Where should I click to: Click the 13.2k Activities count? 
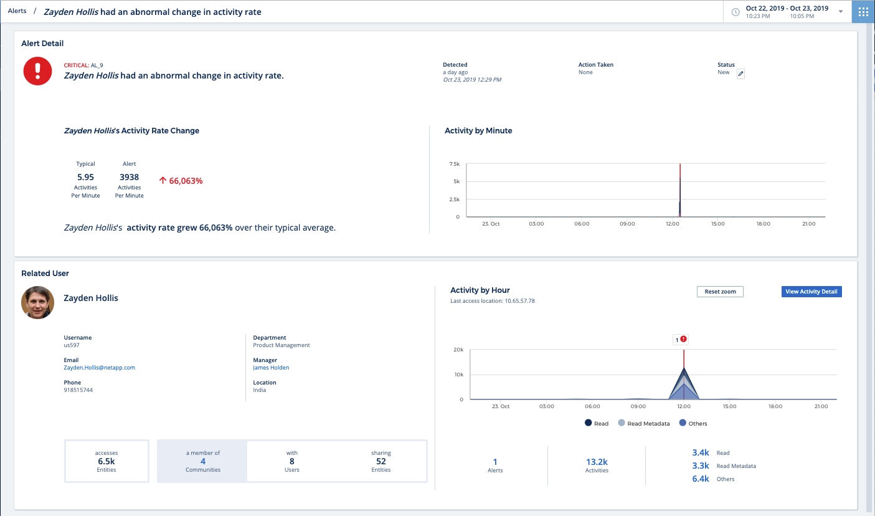point(596,462)
